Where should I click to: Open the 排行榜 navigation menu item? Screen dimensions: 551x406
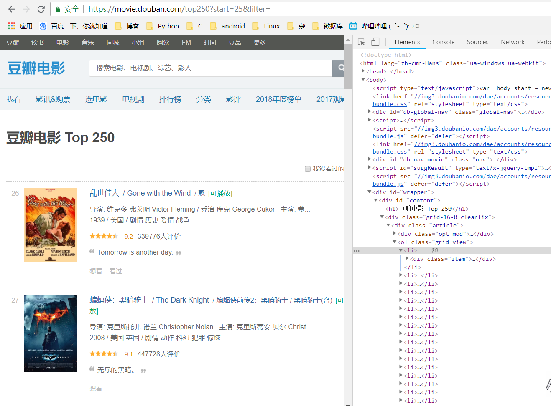pos(170,99)
